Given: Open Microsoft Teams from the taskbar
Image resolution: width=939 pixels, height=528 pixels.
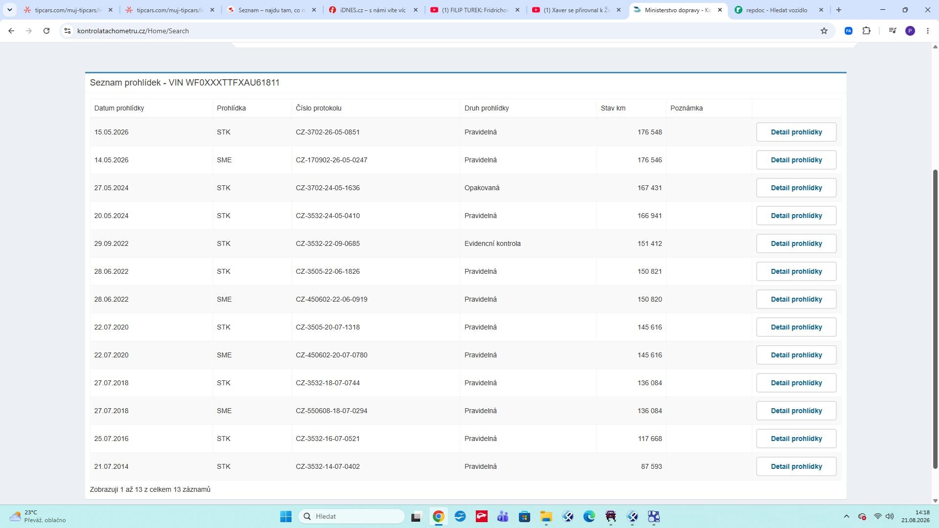Looking at the screenshot, I should (503, 516).
